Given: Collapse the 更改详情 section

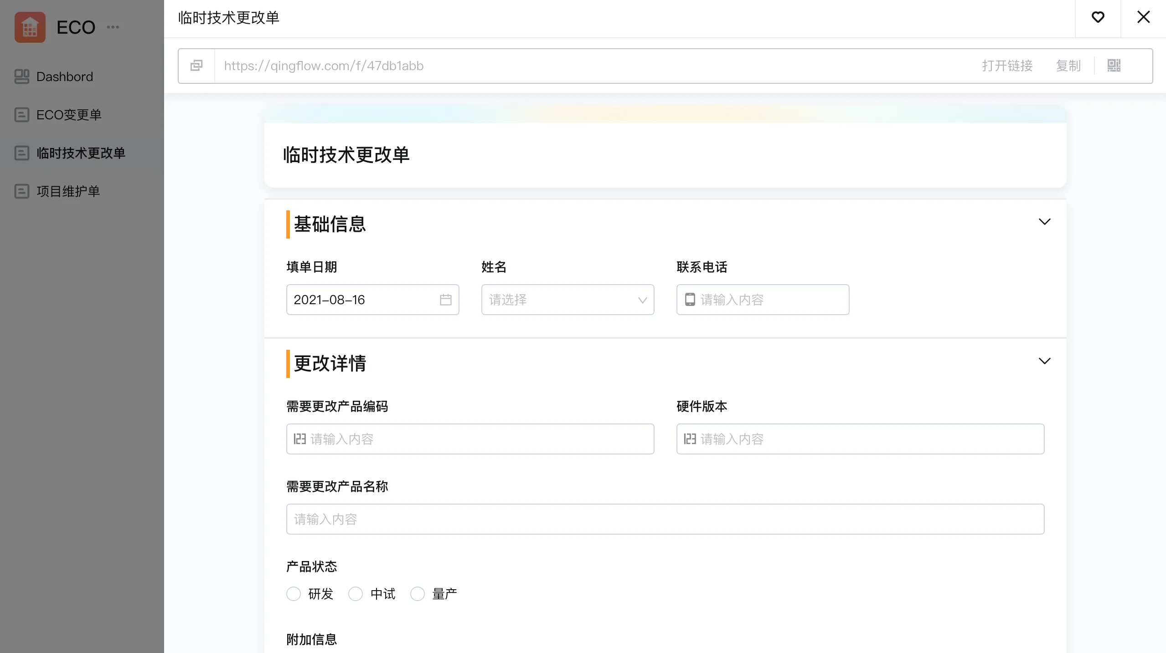Looking at the screenshot, I should point(1044,361).
